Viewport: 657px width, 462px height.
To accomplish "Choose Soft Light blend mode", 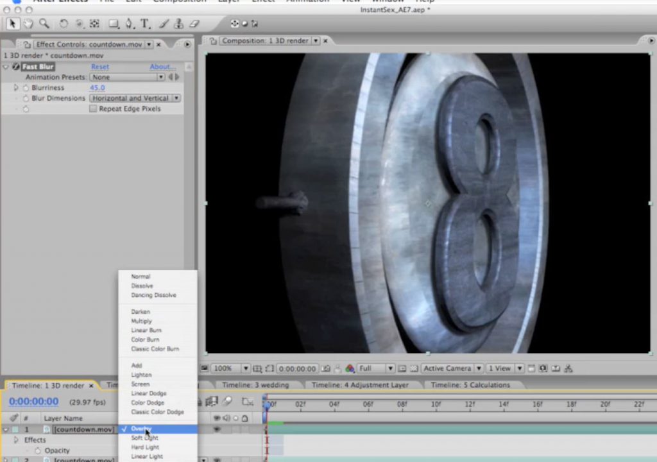I will click(144, 438).
